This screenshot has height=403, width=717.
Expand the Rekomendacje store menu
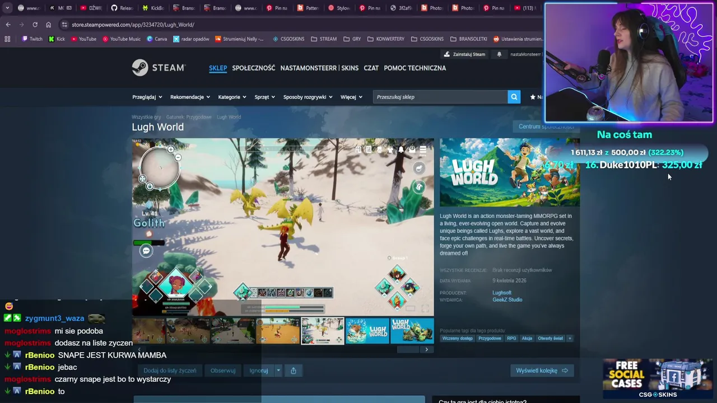click(x=190, y=97)
